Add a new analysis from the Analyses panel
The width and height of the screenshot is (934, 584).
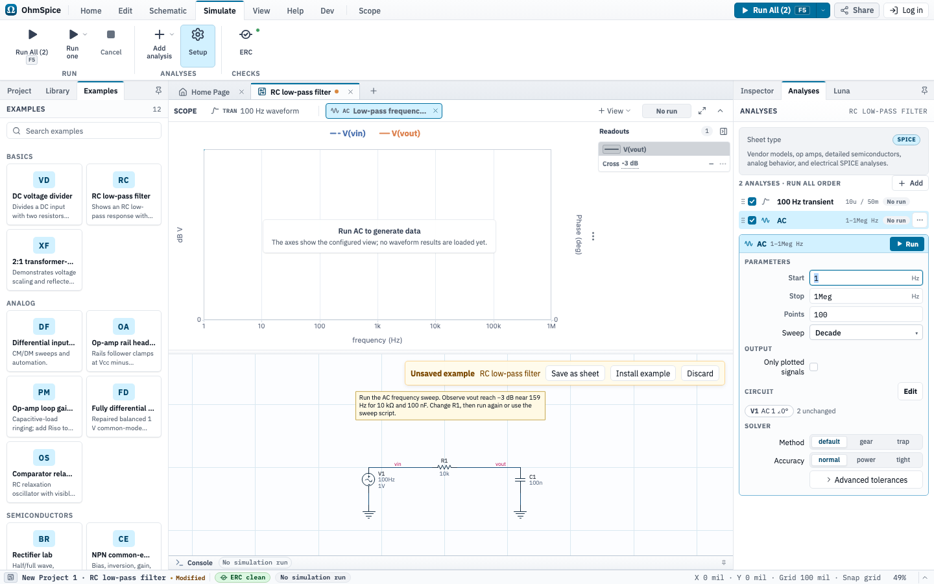[910, 183]
